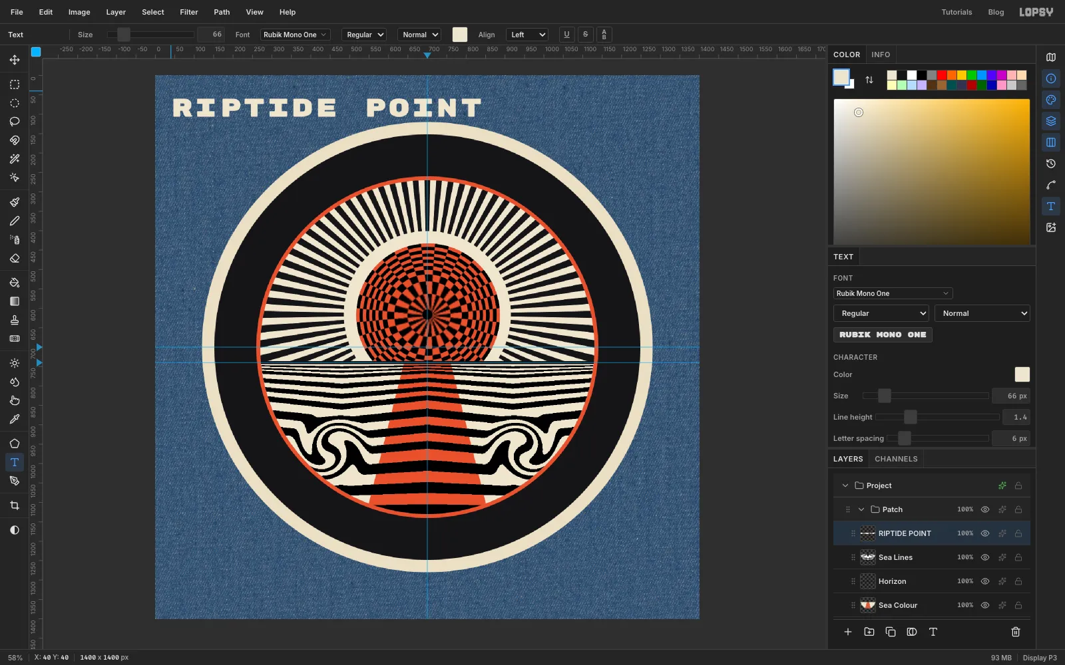Hide the Sea Lines layer
The image size is (1065, 665).
(985, 557)
